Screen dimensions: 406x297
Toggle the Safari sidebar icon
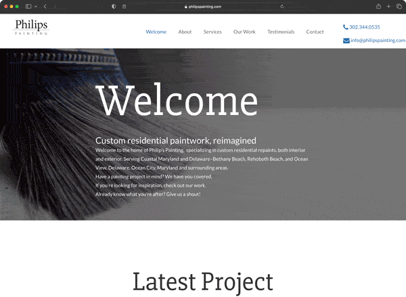click(28, 7)
